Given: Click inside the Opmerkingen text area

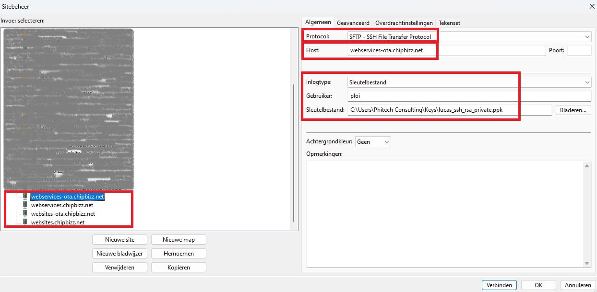Looking at the screenshot, I should pos(444,213).
